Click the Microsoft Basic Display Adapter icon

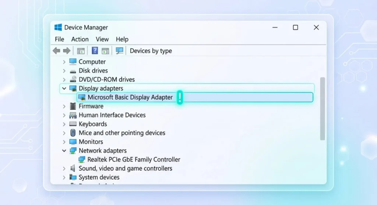coord(82,97)
